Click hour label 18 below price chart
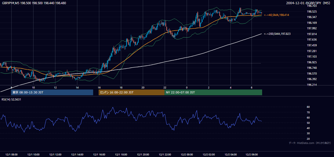The image size is (334, 157). point(121,87)
